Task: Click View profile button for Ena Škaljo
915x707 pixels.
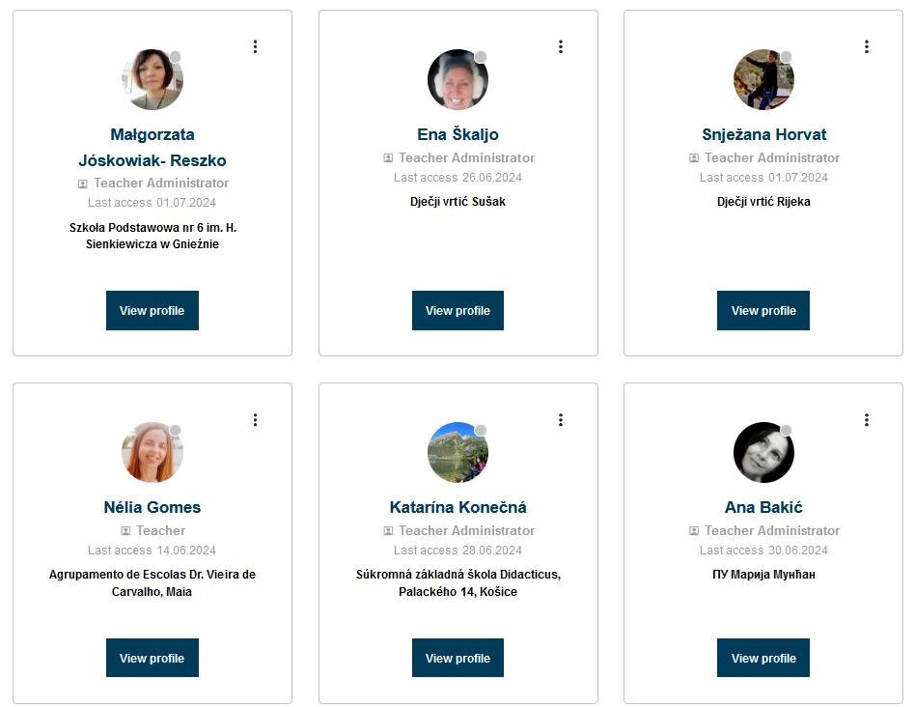Action: pos(457,311)
